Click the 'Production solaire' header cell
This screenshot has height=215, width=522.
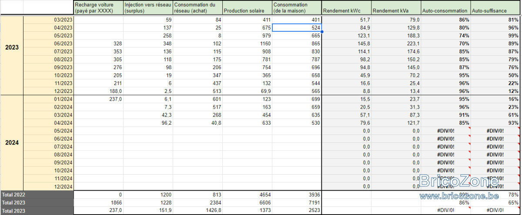247,7
